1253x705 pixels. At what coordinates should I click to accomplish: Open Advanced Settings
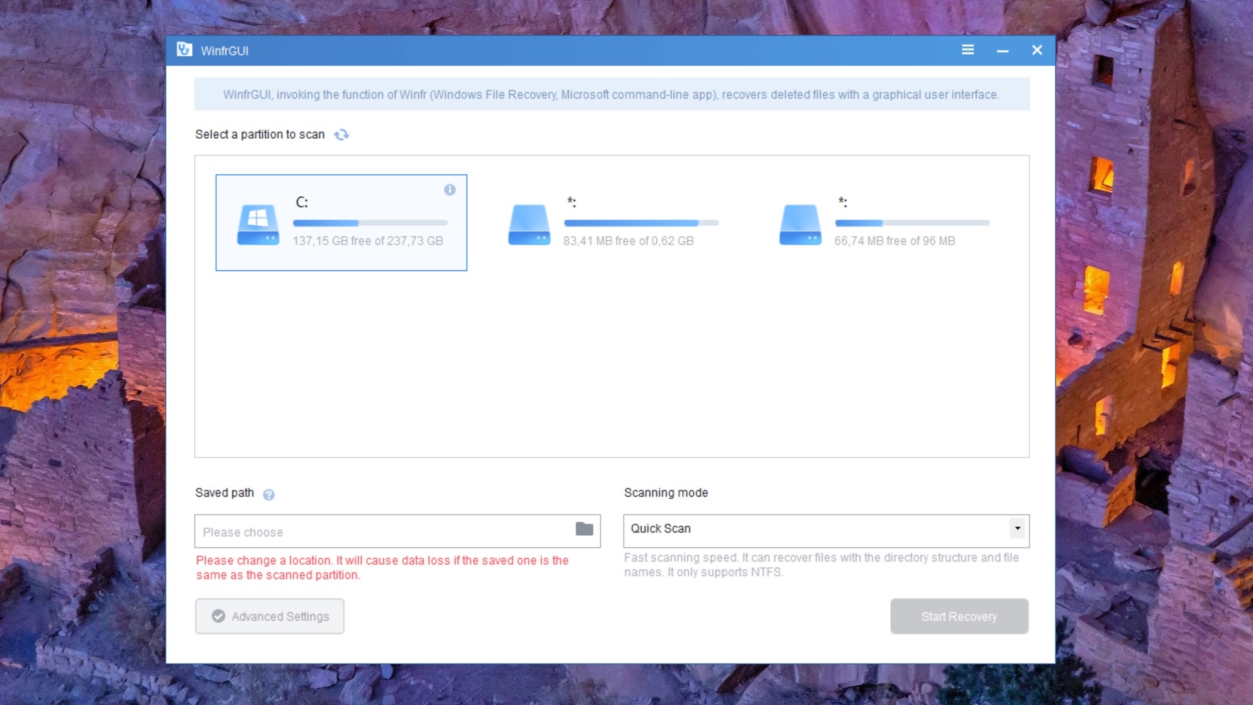[270, 616]
